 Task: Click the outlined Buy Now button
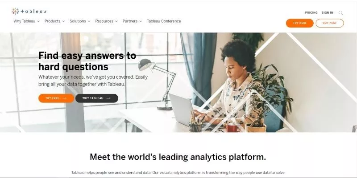pos(330,23)
